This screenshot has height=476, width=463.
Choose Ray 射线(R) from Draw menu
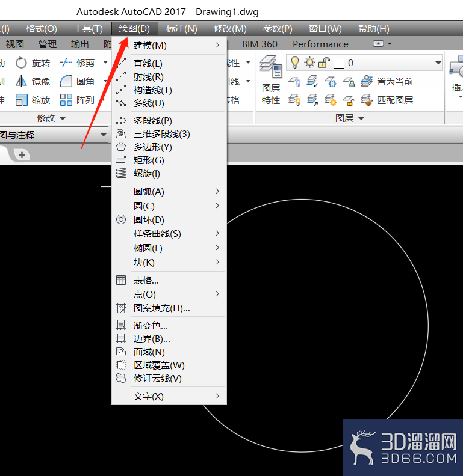pos(169,77)
